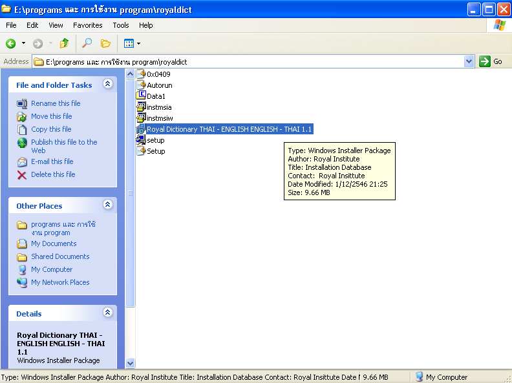This screenshot has width=512, height=383.
Task: Open My Documents from Other Places
Action: pos(54,243)
